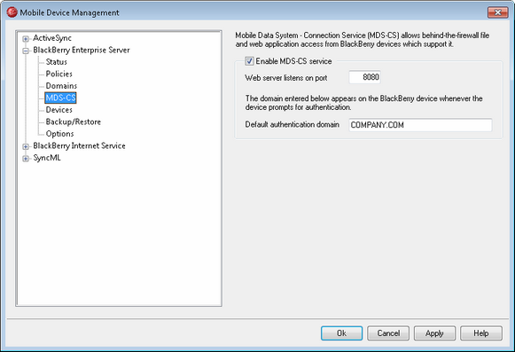The width and height of the screenshot is (515, 352).
Task: Select the MDS-CS tree item
Action: (60, 98)
